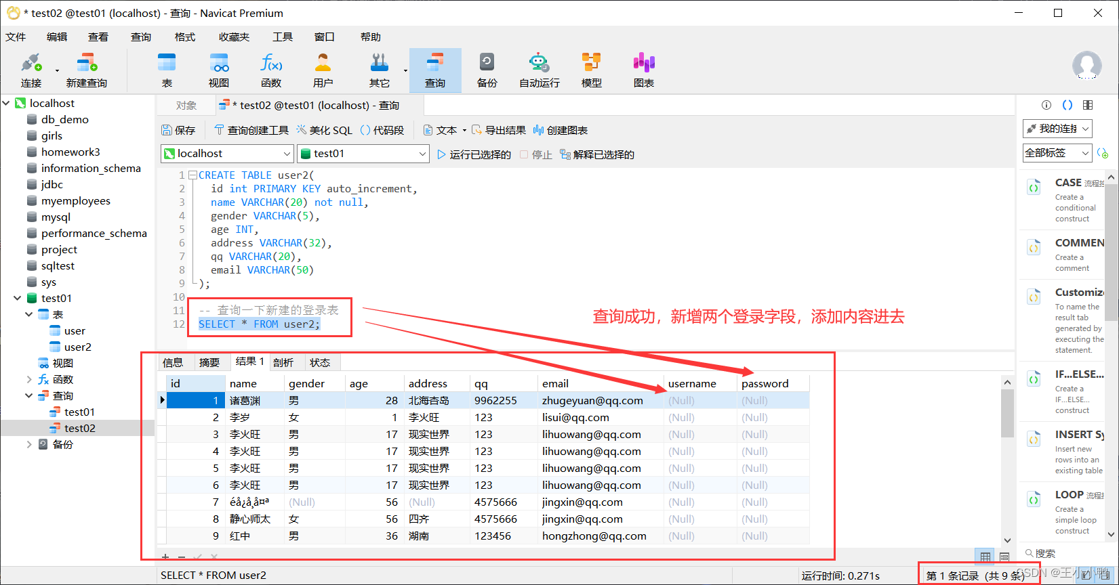The image size is (1119, 585).
Task: Switch results to form view
Action: [1004, 557]
